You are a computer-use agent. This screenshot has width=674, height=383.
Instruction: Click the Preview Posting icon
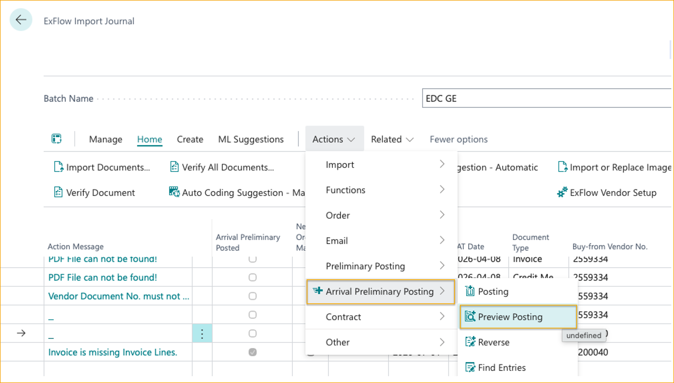coord(470,316)
